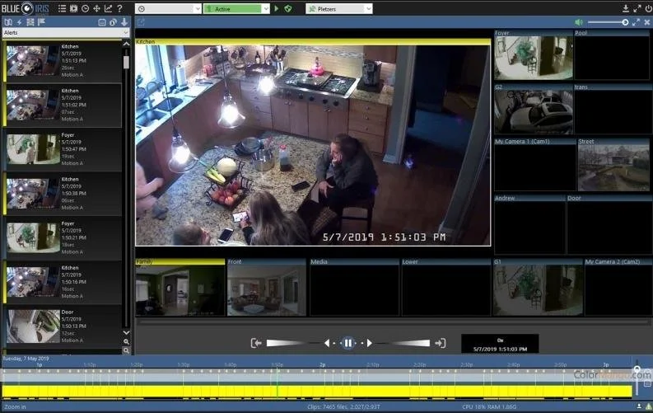Select the Kitchen 1:50:16 PM alert clip

point(63,282)
